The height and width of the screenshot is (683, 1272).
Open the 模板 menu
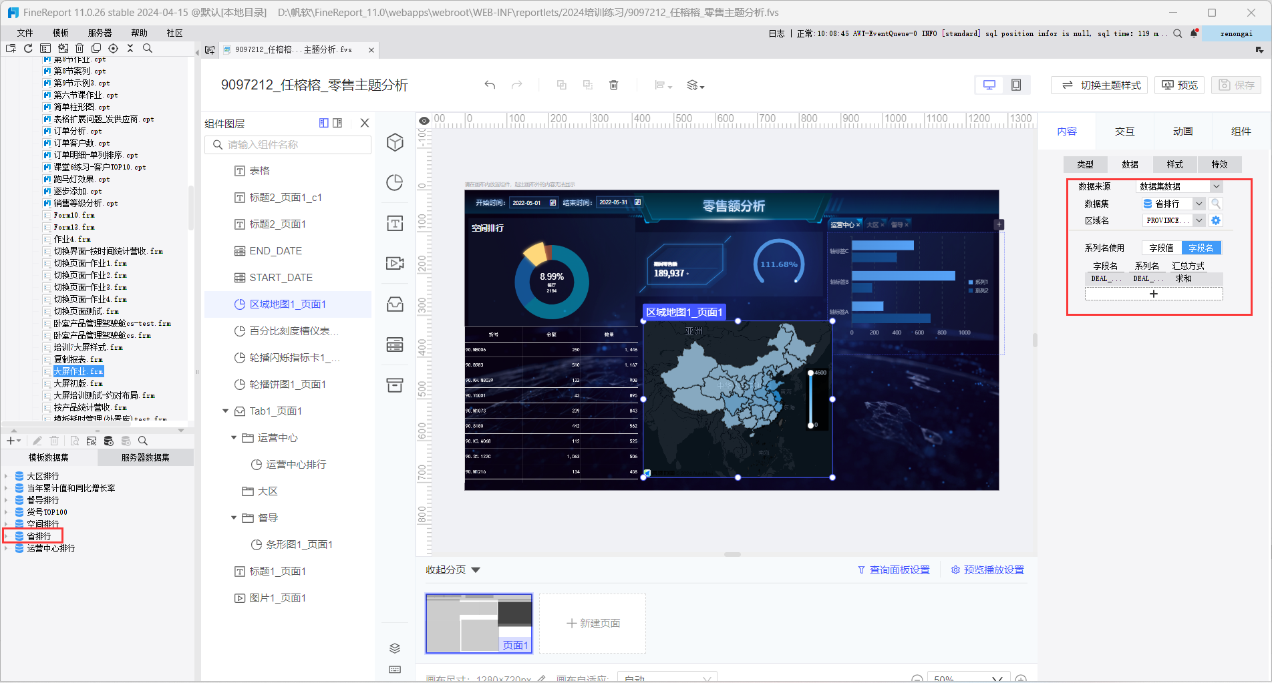tap(61, 33)
